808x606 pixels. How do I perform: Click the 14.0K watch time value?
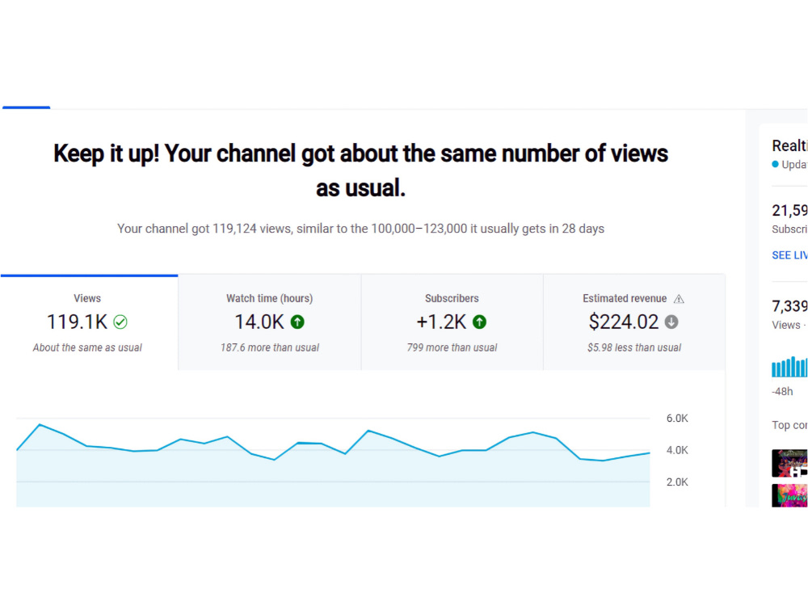click(x=259, y=322)
